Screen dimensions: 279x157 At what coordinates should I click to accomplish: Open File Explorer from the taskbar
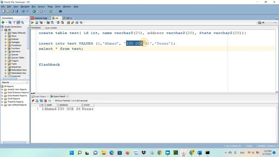click(104, 153)
